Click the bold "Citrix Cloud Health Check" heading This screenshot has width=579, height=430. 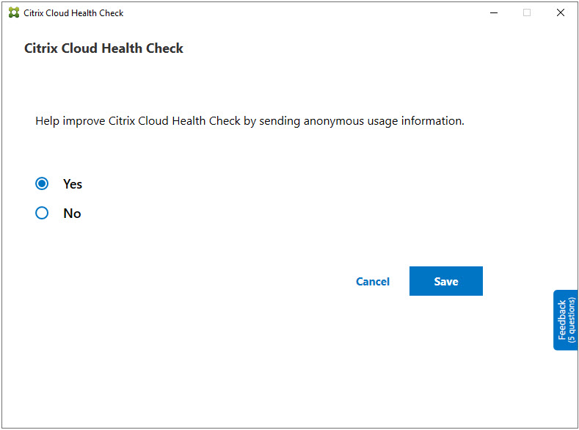point(103,48)
